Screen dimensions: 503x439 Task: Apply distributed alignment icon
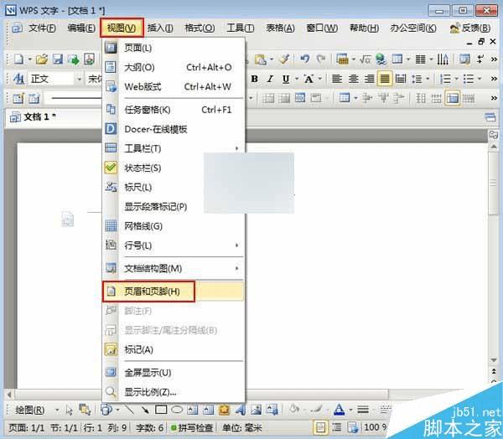click(401, 79)
